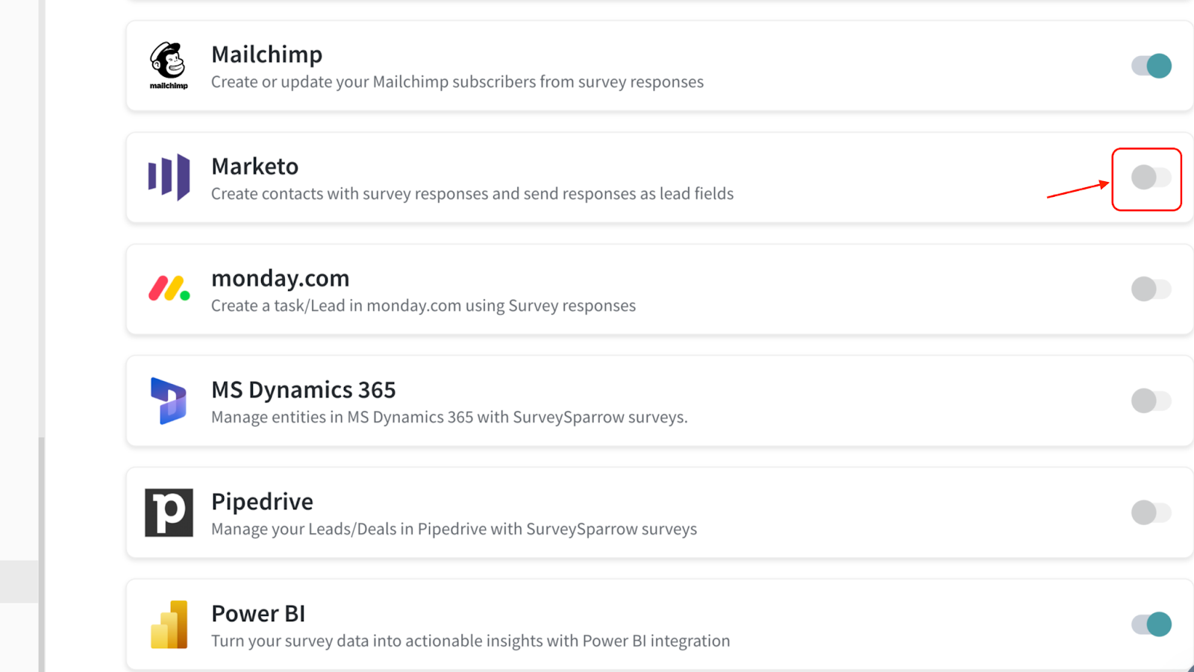
Task: Click the Marketo lead fields description text
Action: [472, 194]
